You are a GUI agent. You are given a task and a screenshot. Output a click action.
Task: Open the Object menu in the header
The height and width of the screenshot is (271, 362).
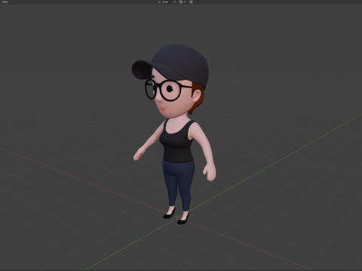(5, 2)
